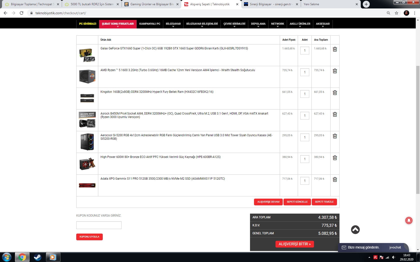The height and width of the screenshot is (262, 420).
Task: Open the media player taskbar icon
Action: (x=53, y=257)
